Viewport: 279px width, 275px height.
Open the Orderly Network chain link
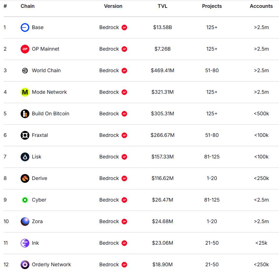(51, 265)
